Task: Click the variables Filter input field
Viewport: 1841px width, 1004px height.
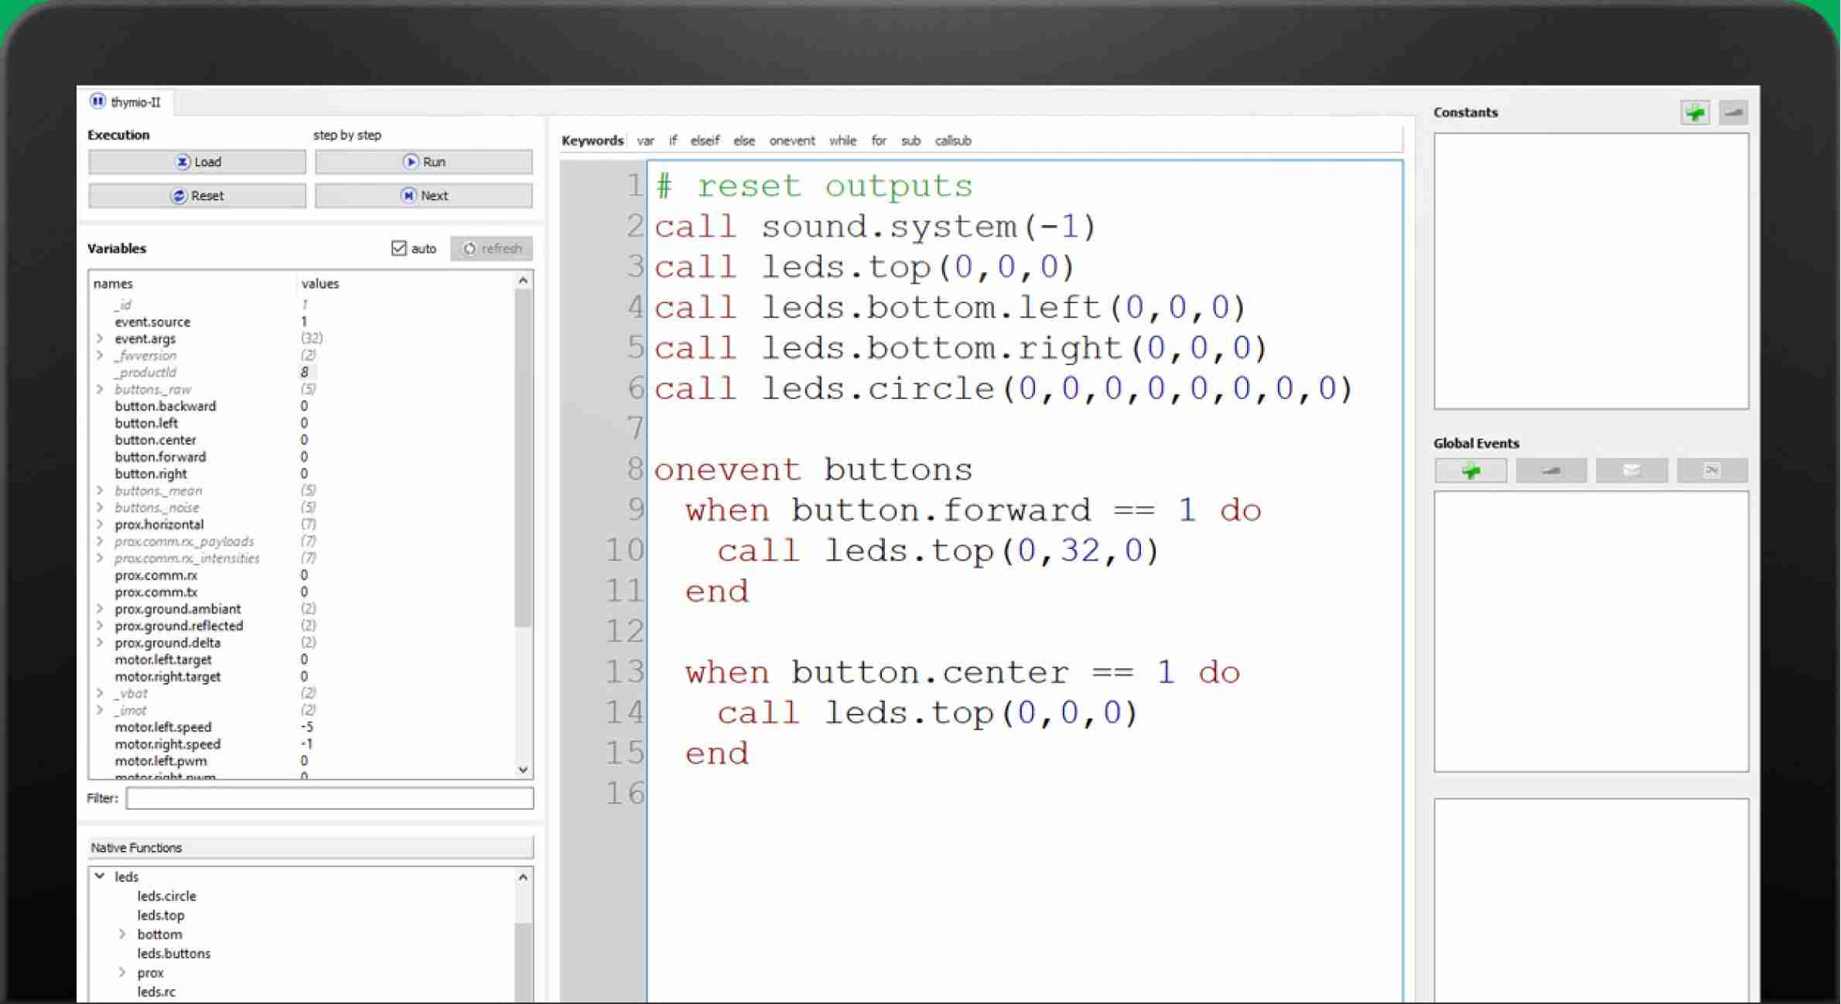Action: (330, 798)
